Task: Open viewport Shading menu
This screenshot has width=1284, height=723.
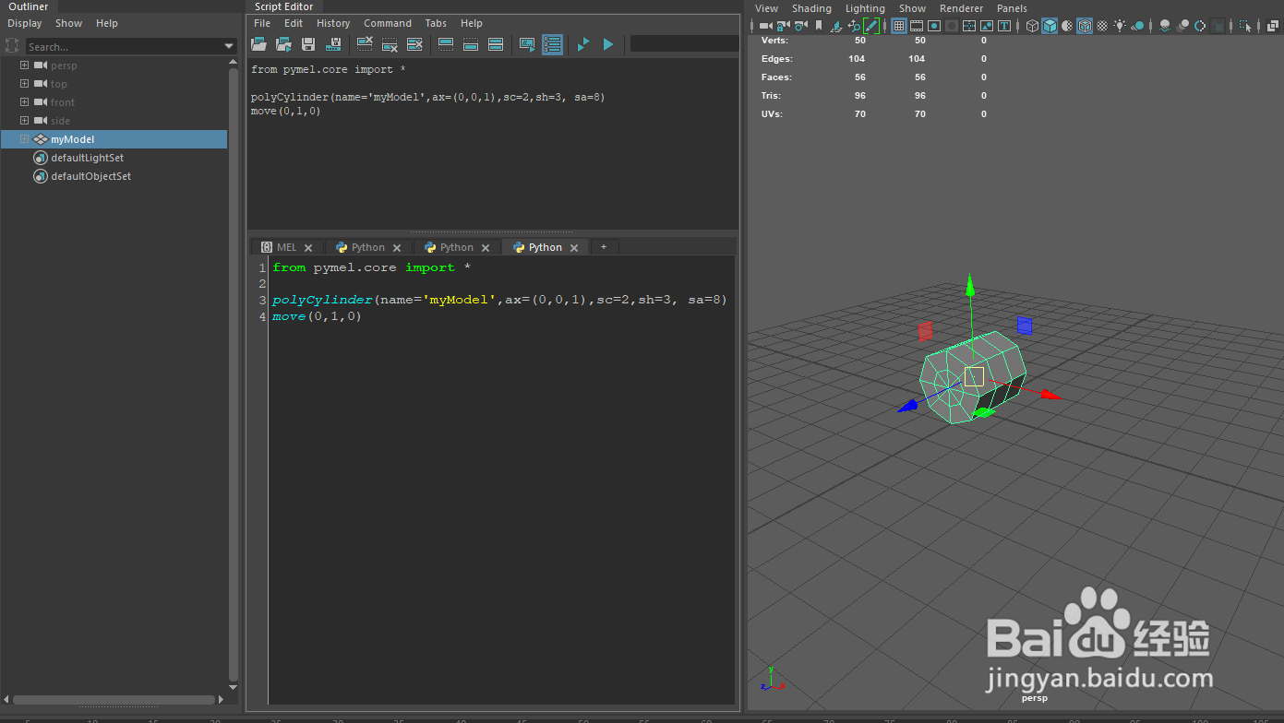Action: pyautogui.click(x=811, y=8)
